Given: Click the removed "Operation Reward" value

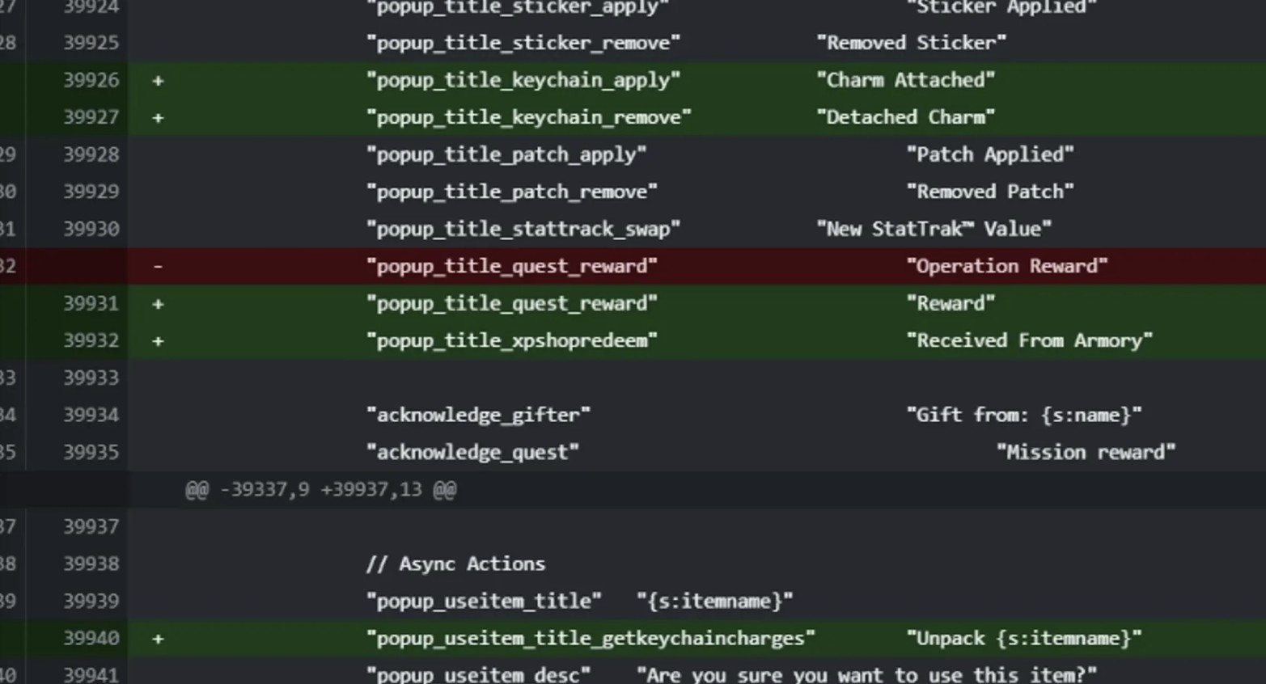Looking at the screenshot, I should (1007, 266).
